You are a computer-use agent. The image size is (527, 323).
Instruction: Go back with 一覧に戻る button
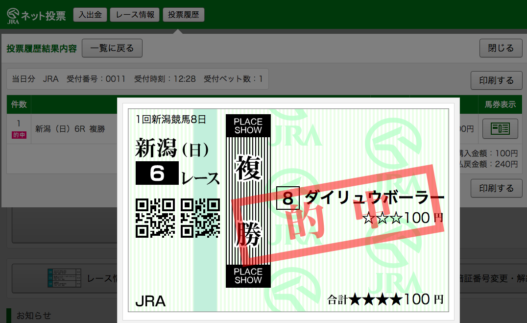112,48
